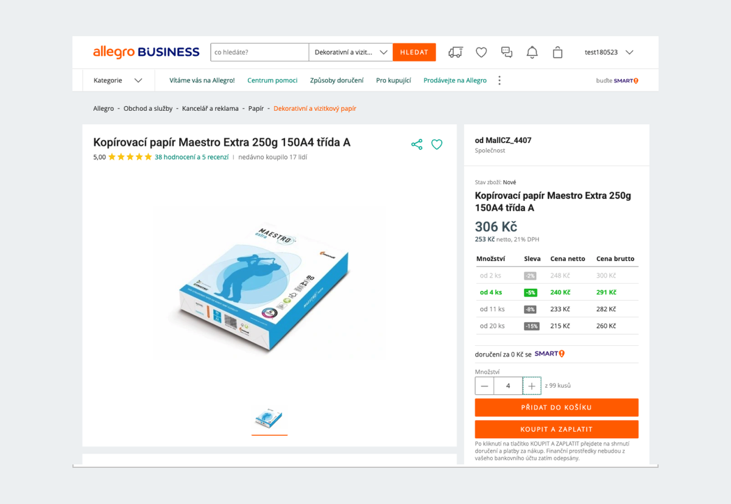
Task: Click the Sleva column header
Action: tap(532, 259)
